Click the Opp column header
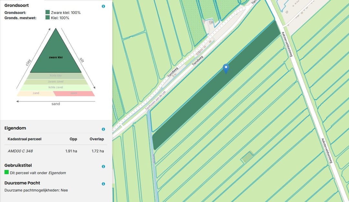349x202 pixels. click(73, 139)
